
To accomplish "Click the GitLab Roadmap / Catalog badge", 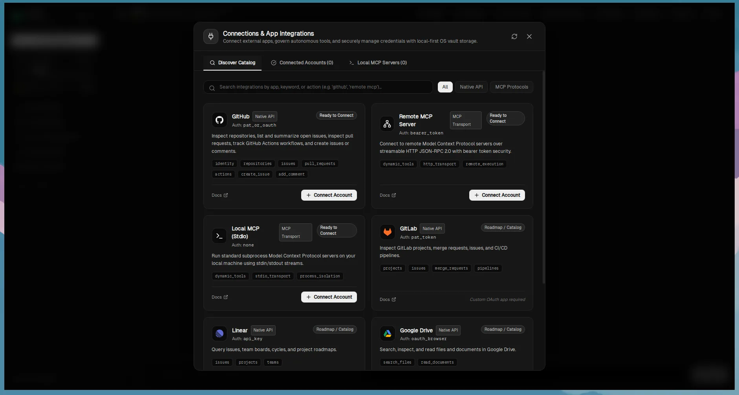I will tap(503, 228).
